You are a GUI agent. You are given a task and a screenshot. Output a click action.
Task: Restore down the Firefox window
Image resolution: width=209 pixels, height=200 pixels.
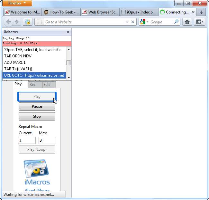point(188,4)
